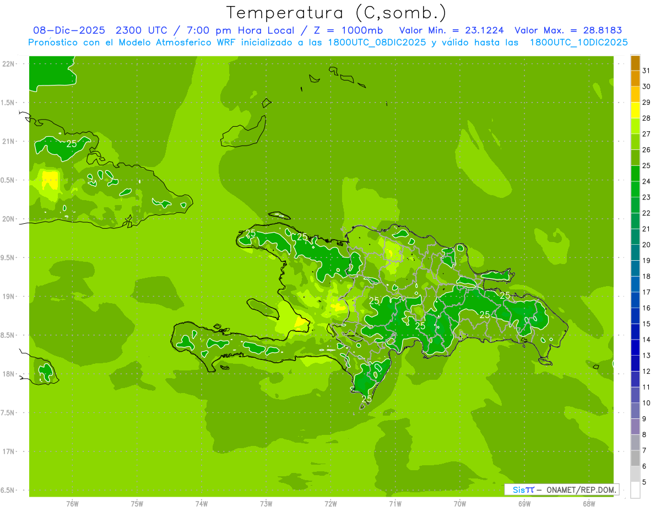
Task: Click the legend label '28'
Action: tap(647, 118)
